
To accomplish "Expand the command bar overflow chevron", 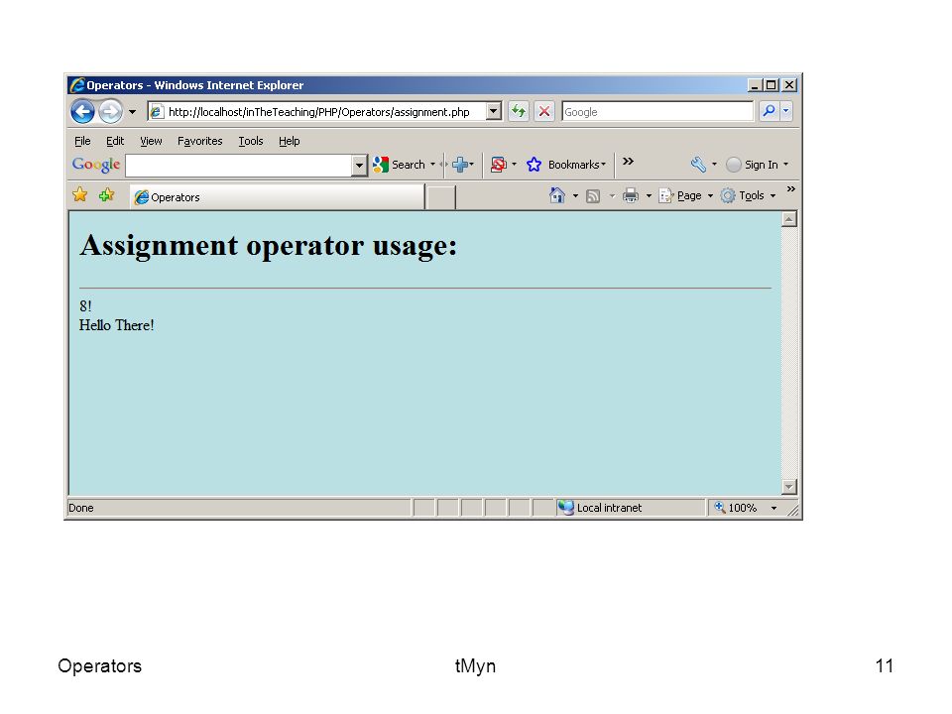I will click(x=791, y=188).
